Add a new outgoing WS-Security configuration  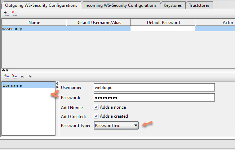tap(6, 13)
